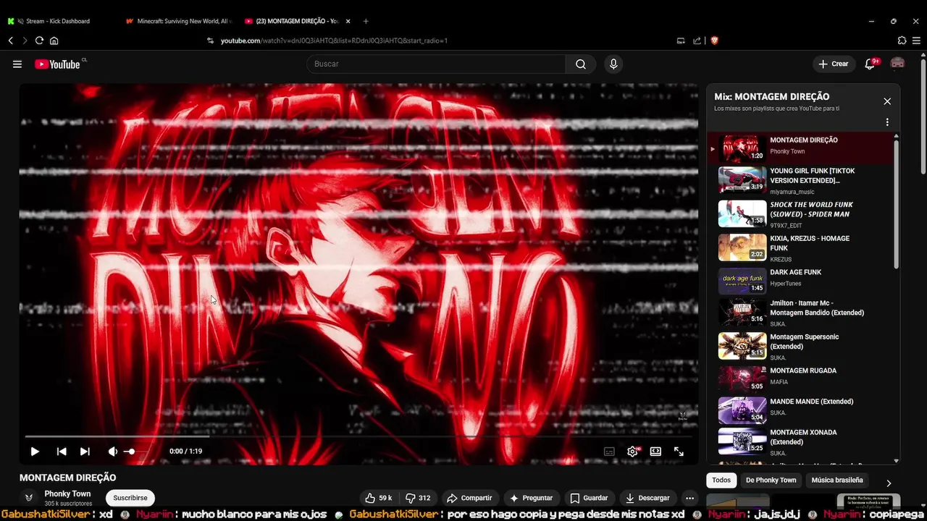Viewport: 927px width, 521px height.
Task: Mute the video with the speaker icon
Action: click(112, 451)
